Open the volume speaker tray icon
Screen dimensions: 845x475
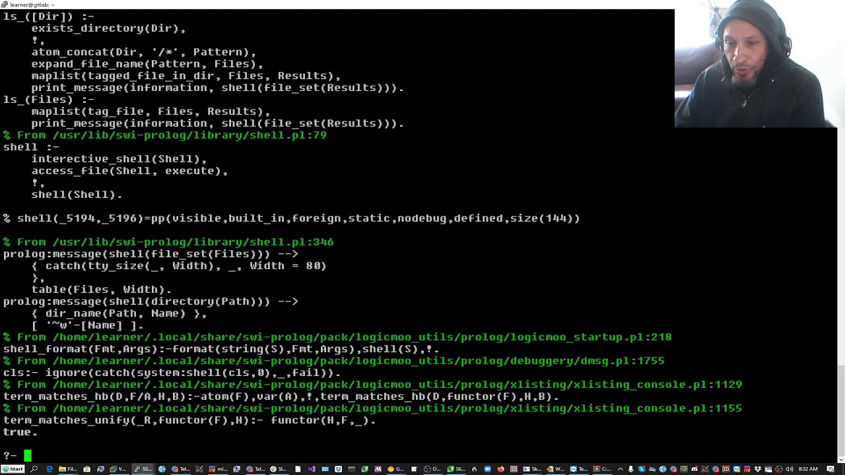point(790,469)
